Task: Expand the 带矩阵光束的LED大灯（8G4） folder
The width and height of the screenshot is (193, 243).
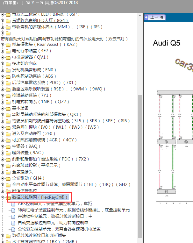Action: tap(2, 21)
